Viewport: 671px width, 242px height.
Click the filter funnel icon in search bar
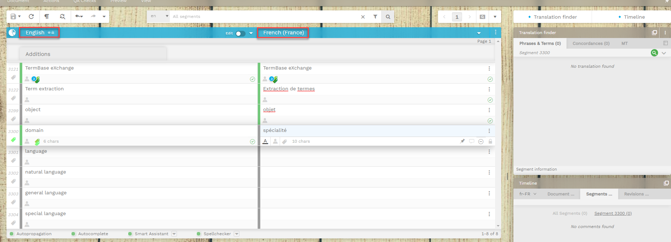[375, 16]
